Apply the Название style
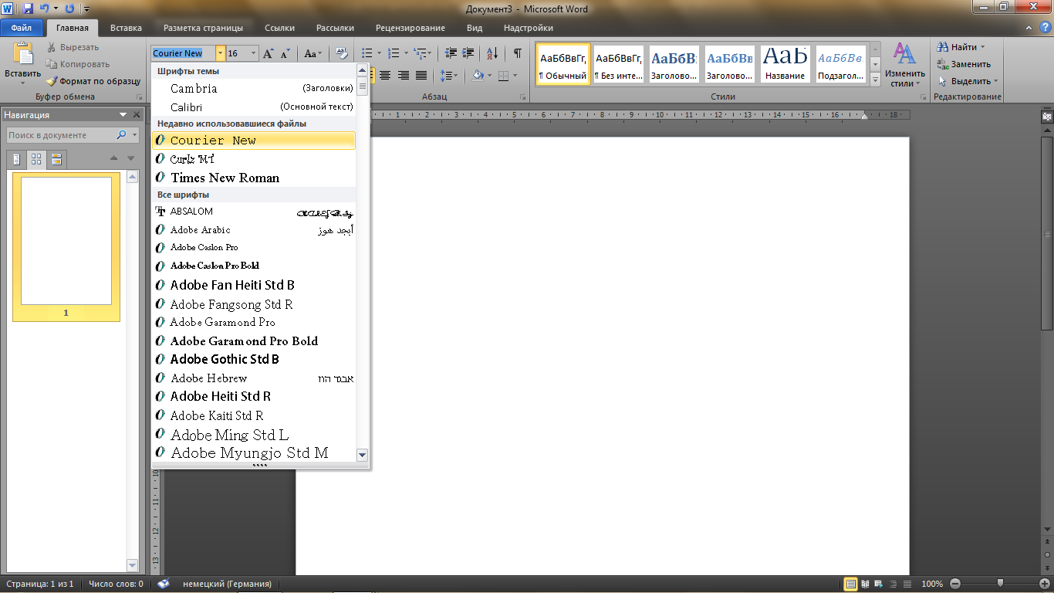Screen dimensions: 1054x593 pyautogui.click(x=785, y=64)
